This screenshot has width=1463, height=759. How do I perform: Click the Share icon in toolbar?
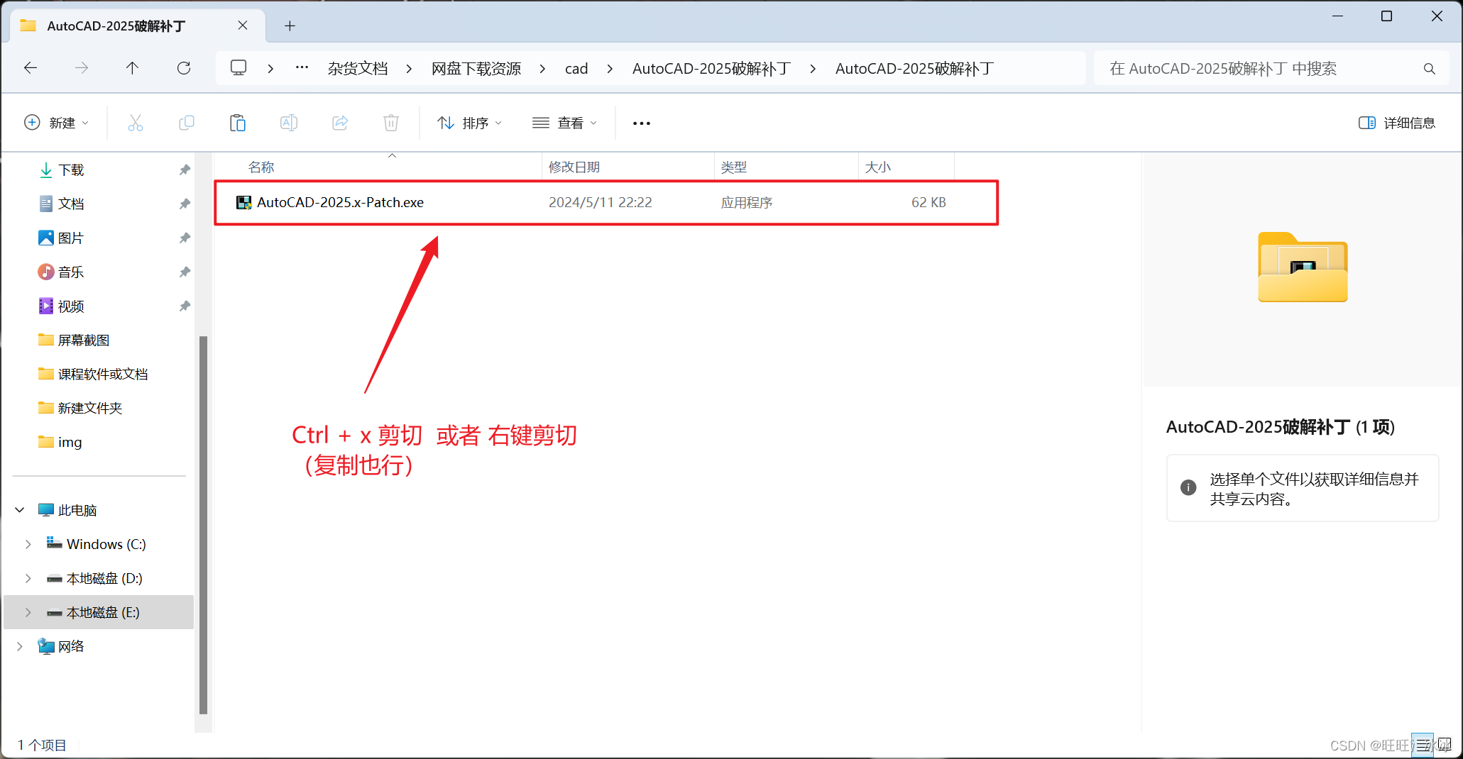tap(340, 123)
